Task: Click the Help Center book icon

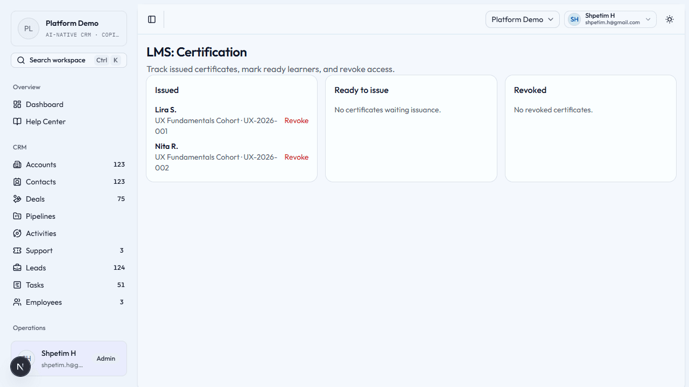Action: 17,121
